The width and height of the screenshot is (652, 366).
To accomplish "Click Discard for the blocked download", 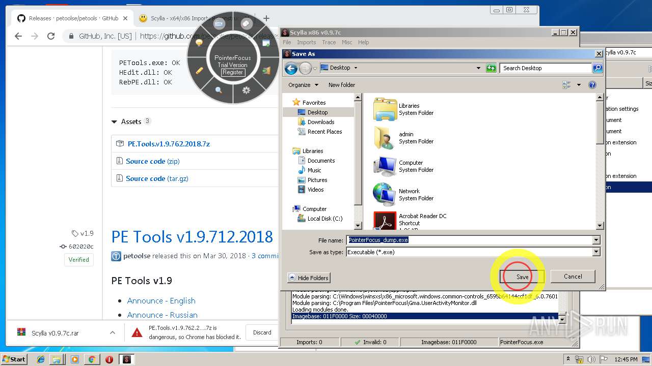I will point(262,332).
